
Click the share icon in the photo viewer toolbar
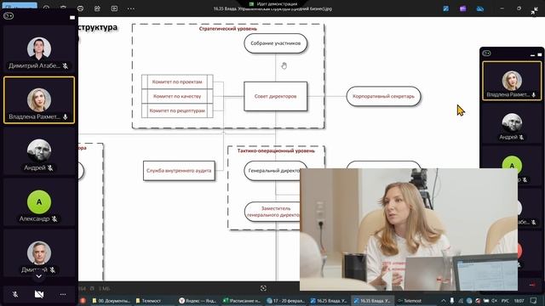97,8
